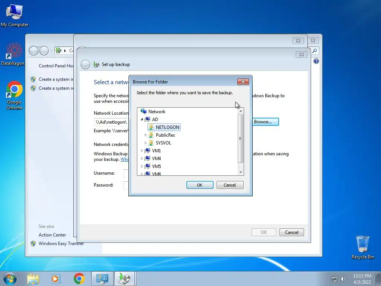Switch to Control Panel taskbar button
The image size is (381, 286).
[x=102, y=279]
